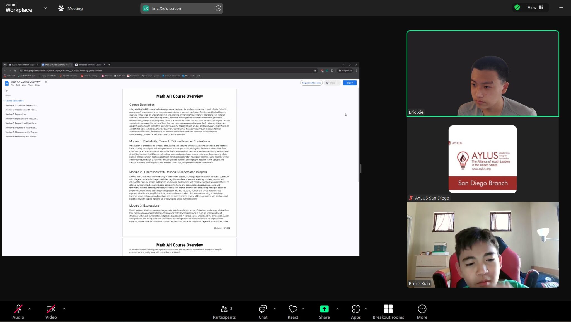Viewport: 571px width, 322px height.
Task: Open the Tools menu in Docs
Action: [x=31, y=85]
